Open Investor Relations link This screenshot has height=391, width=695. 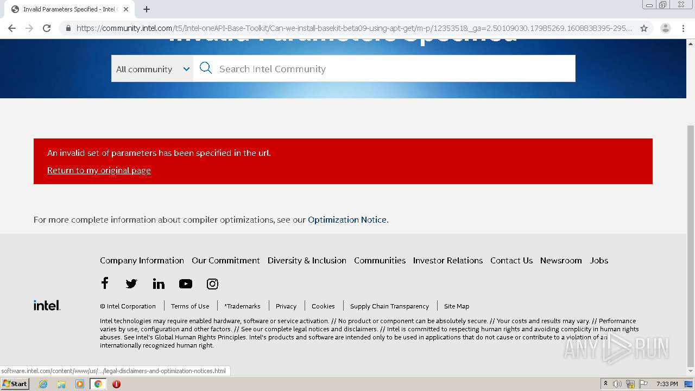[448, 260]
